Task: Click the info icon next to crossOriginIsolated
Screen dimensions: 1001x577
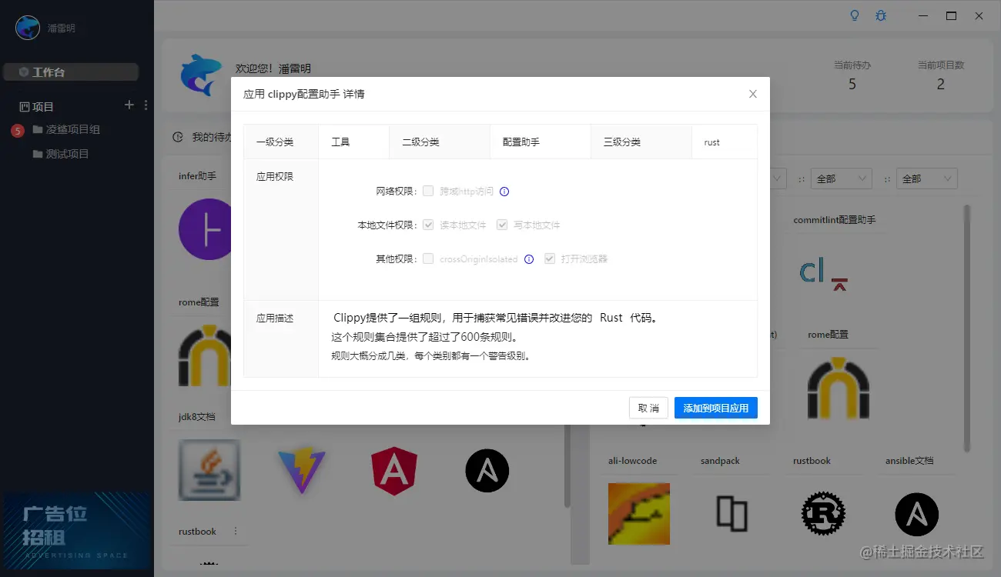Action: [x=529, y=259]
